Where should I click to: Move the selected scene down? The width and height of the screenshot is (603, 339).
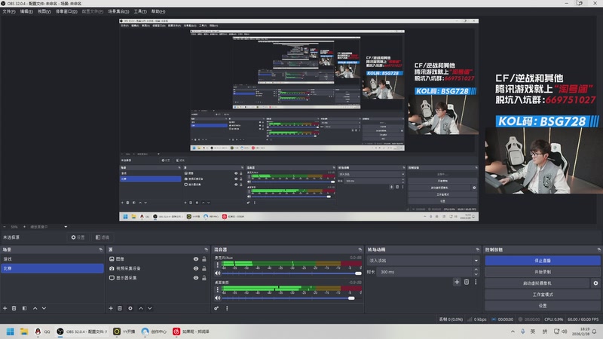44,308
